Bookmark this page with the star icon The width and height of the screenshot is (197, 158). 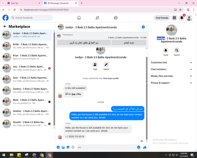tap(180, 10)
